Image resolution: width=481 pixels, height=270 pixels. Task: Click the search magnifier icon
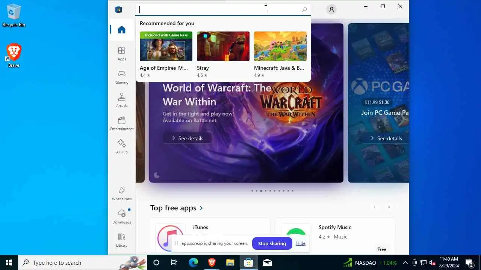click(304, 10)
